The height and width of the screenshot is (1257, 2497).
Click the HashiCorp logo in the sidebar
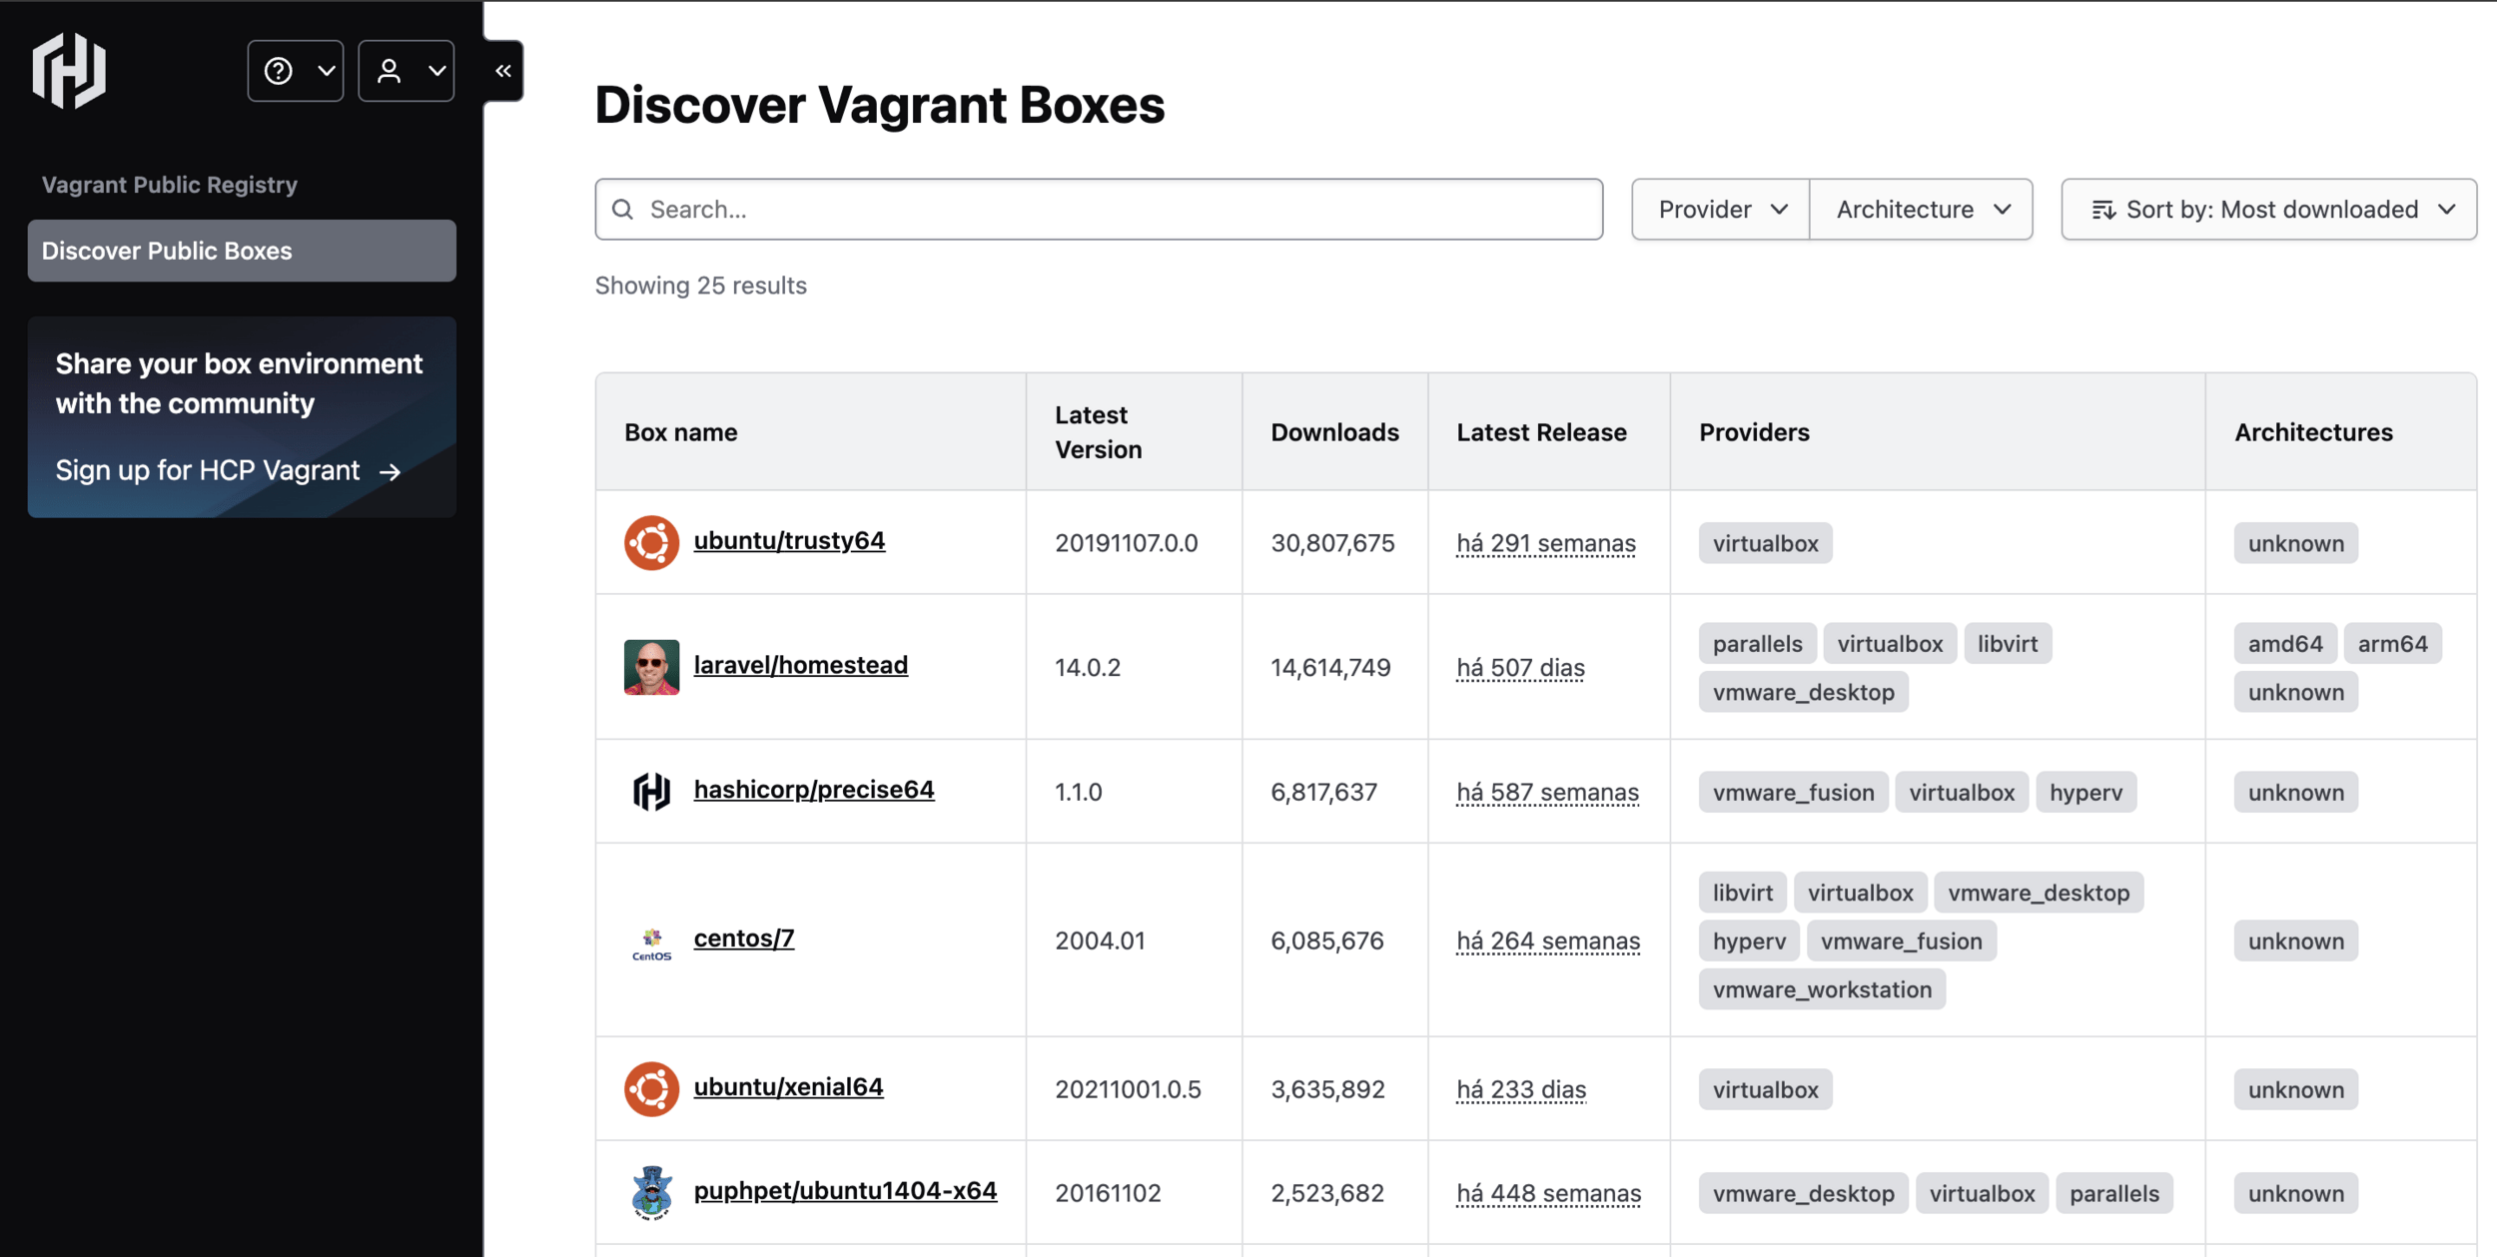[x=69, y=70]
